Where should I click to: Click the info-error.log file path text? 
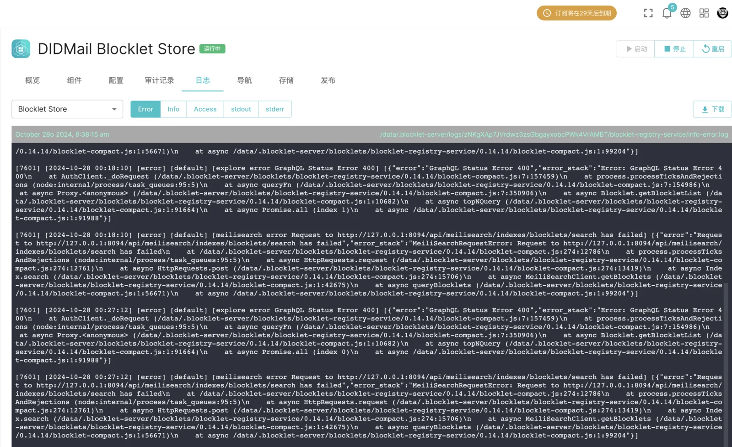[x=554, y=134]
